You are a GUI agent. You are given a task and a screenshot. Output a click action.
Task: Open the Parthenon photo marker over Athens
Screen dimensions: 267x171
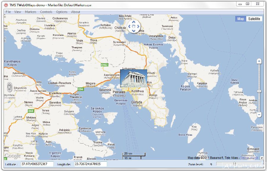click(134, 78)
